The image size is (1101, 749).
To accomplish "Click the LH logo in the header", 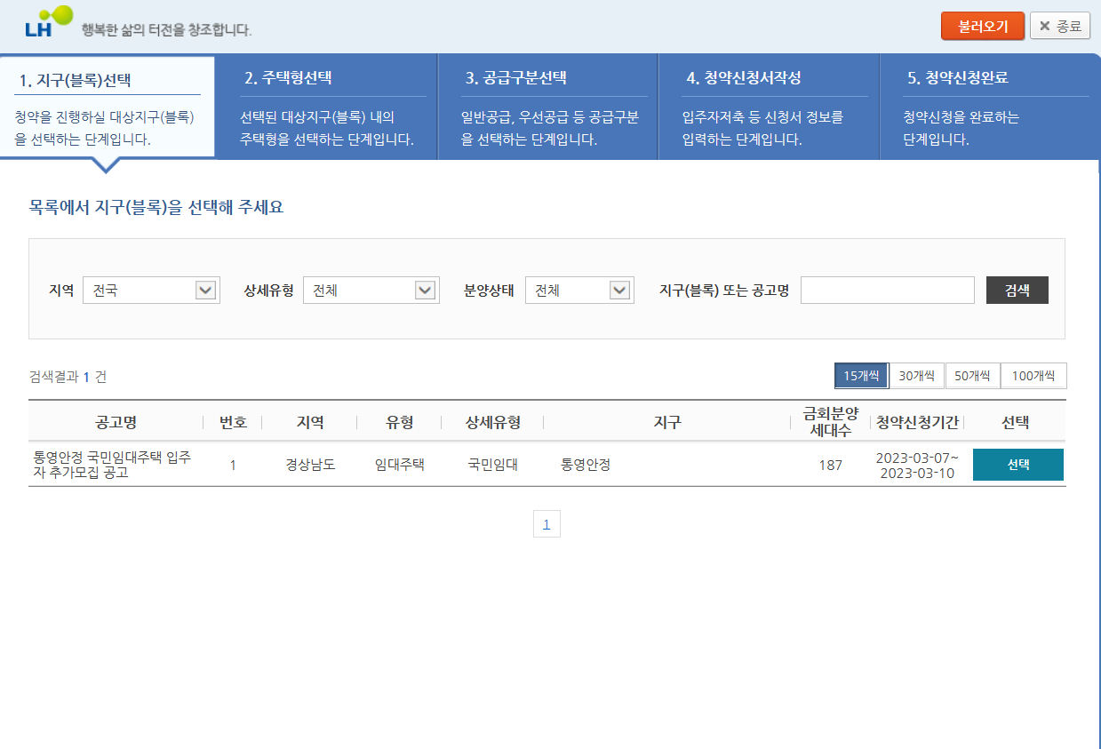I will click(42, 24).
